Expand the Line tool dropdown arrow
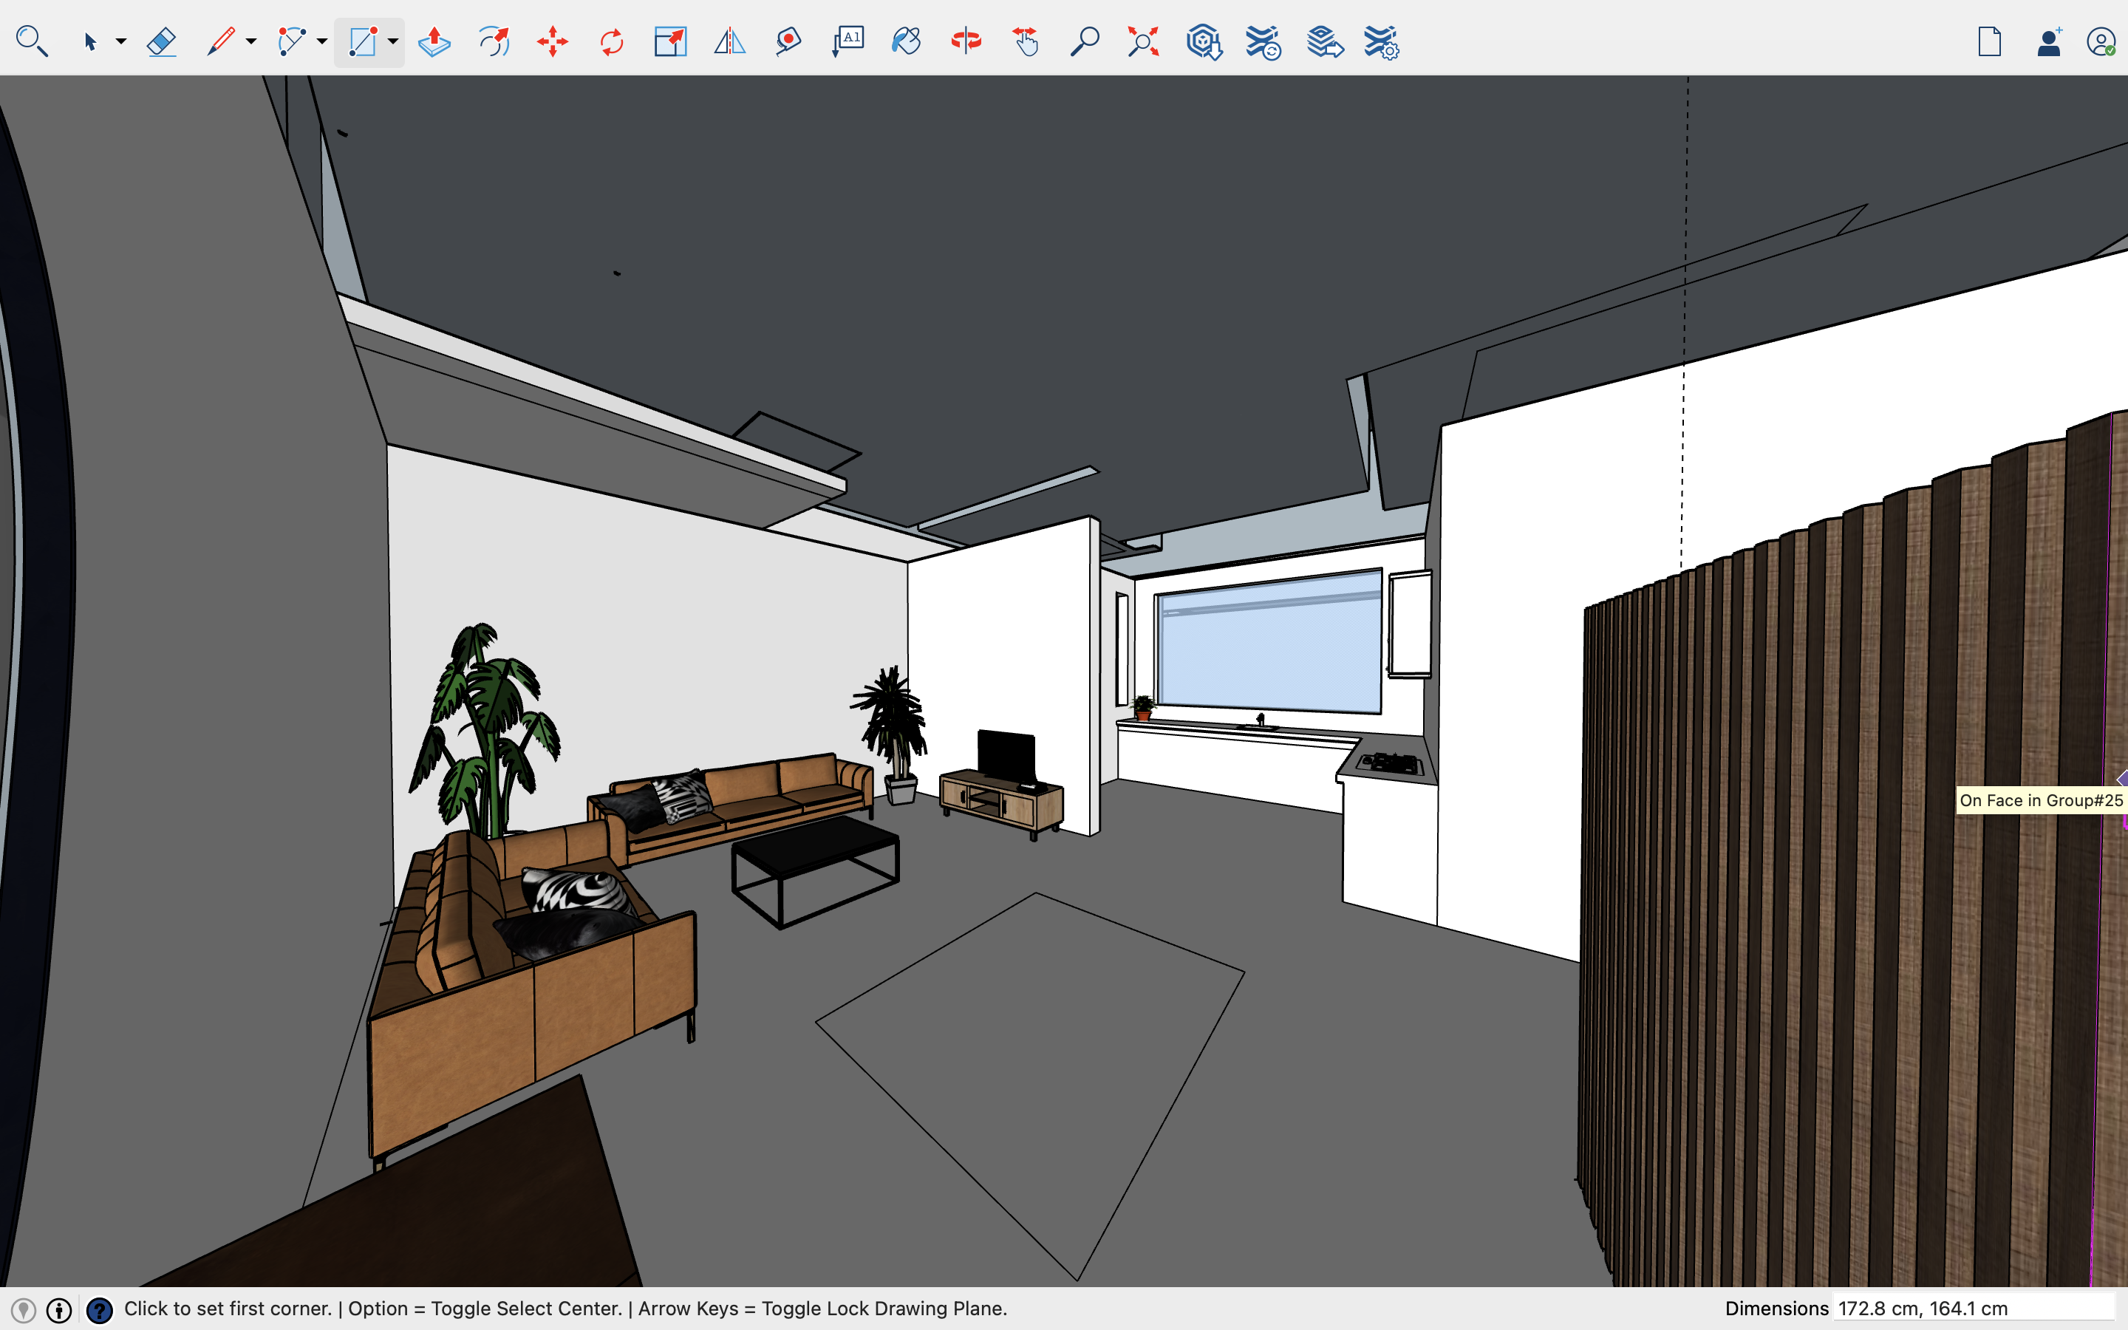The height and width of the screenshot is (1330, 2128). [x=250, y=41]
